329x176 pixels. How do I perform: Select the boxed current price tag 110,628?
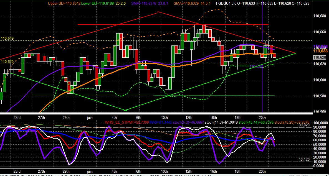click(320, 57)
